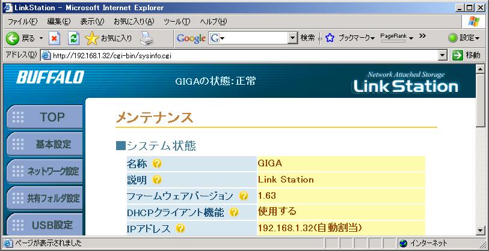
Task: Click the address bar URL field
Action: coord(243,56)
